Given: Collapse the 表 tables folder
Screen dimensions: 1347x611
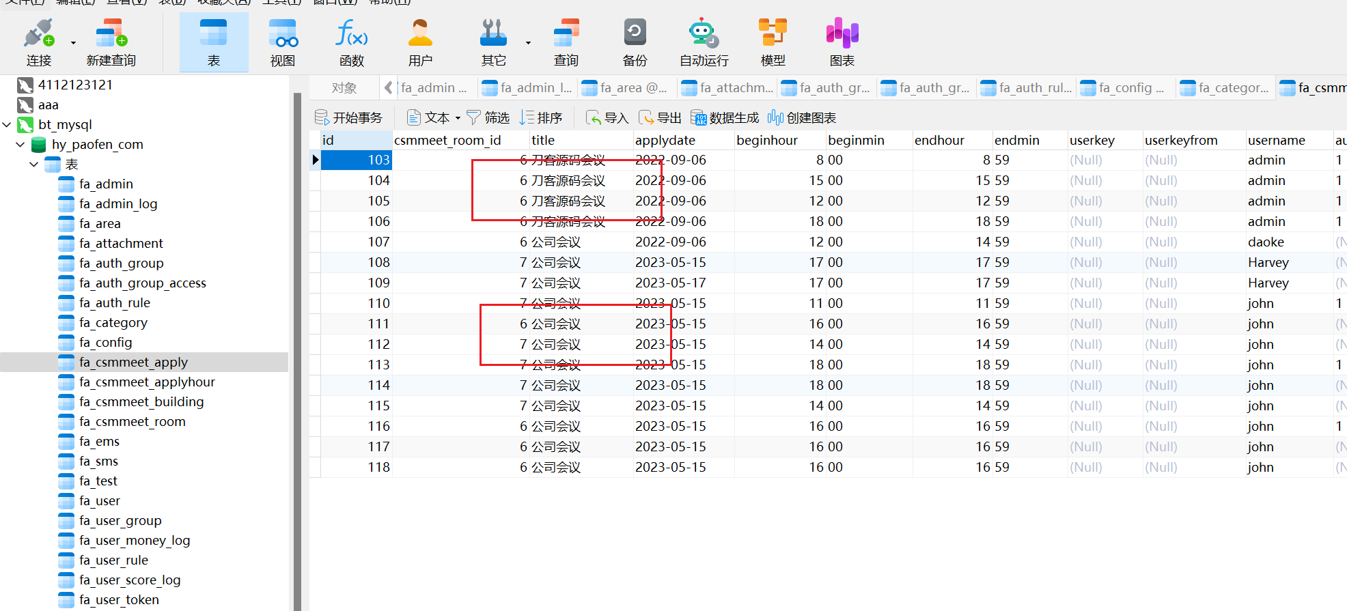Looking at the screenshot, I should [34, 165].
